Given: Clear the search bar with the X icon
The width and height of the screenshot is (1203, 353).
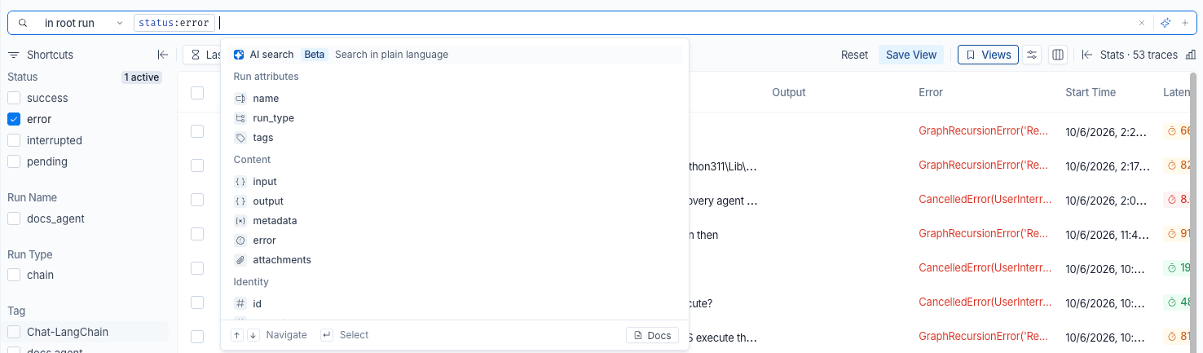Looking at the screenshot, I should coord(1142,23).
